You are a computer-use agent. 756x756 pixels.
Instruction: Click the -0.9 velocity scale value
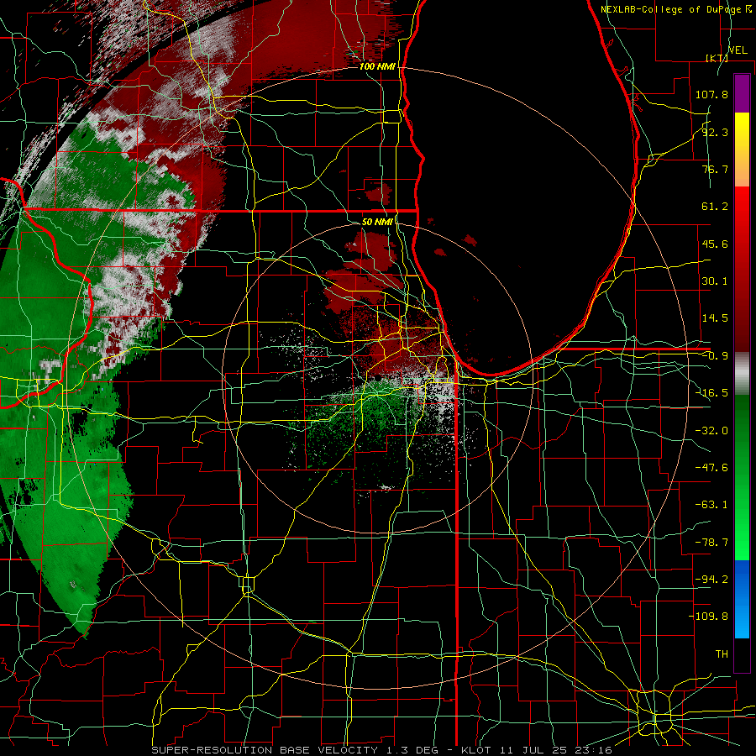tap(715, 356)
